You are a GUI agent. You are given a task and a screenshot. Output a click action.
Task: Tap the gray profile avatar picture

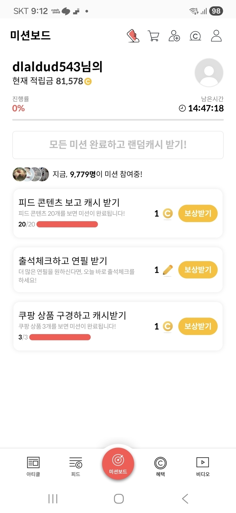click(209, 72)
